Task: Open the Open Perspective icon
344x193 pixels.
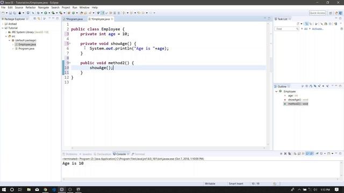Action: coord(331,13)
